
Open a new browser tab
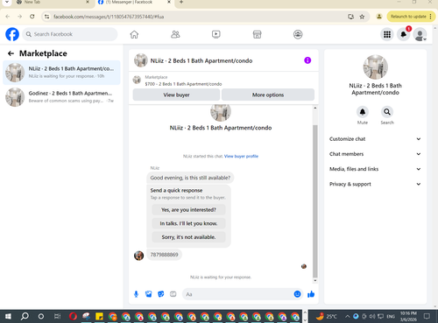tap(181, 2)
